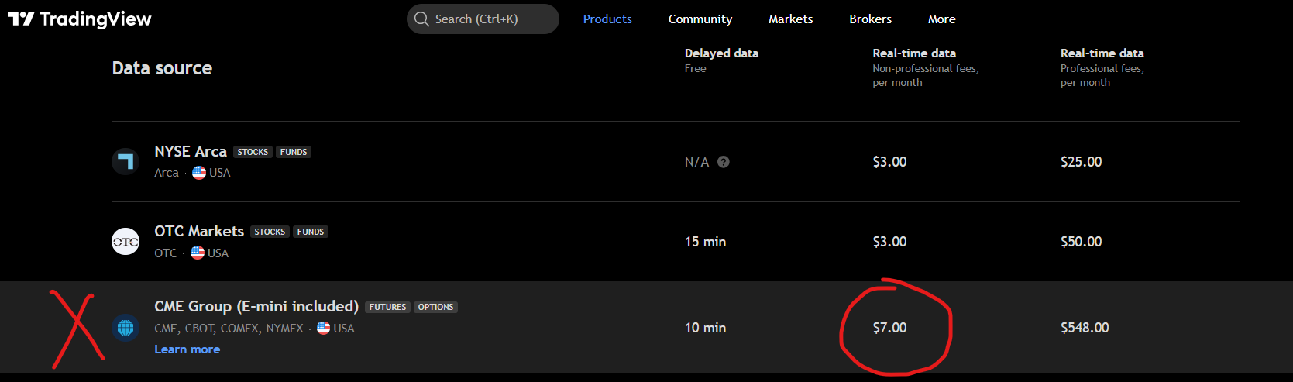Open the Markets menu
The width and height of the screenshot is (1293, 382).
coord(791,19)
